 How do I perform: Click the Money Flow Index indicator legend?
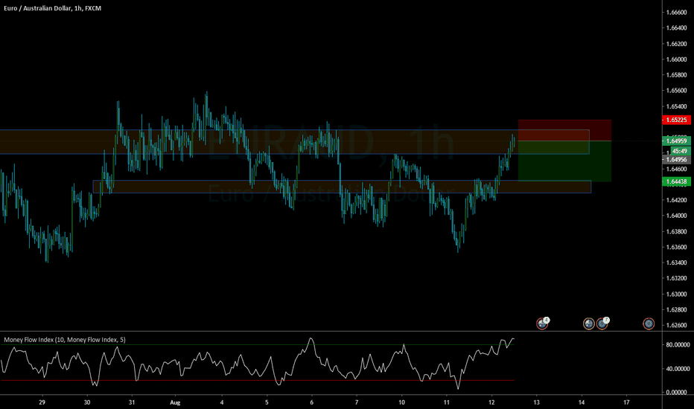tap(65, 340)
